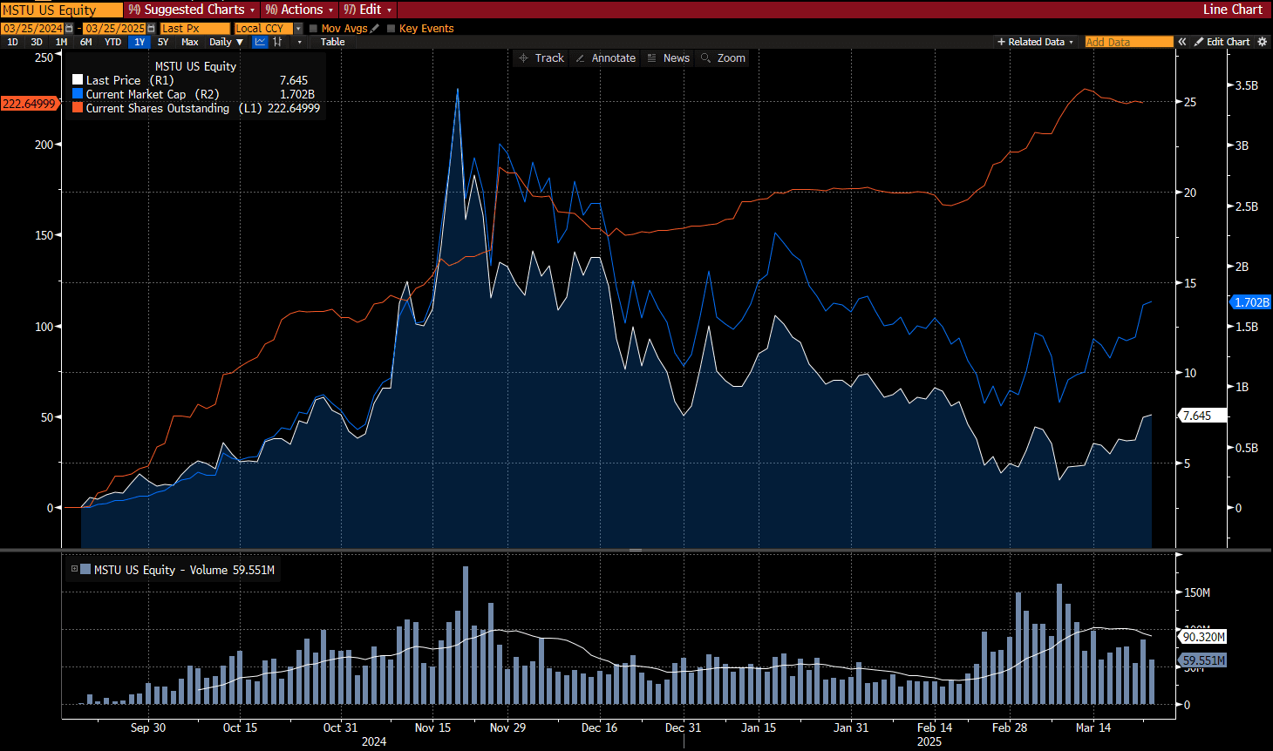The image size is (1273, 751).
Task: Open Suggested Charts dropdown menu
Action: point(192,10)
